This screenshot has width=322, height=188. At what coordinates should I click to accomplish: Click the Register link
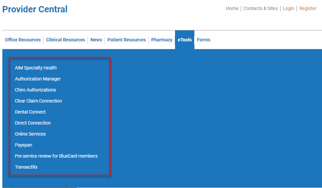point(308,8)
